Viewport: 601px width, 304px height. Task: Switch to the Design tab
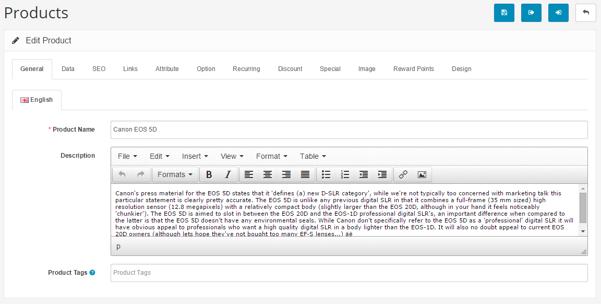click(462, 69)
